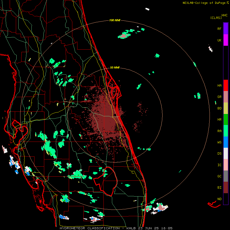Click the BD legend label
230x230 pixels.
tap(220, 108)
